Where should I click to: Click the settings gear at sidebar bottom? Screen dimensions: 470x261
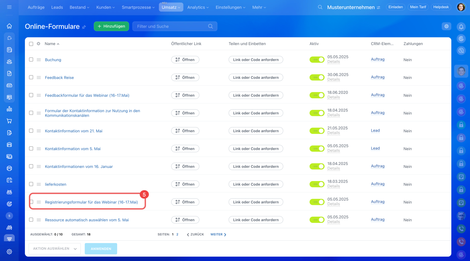point(9,251)
